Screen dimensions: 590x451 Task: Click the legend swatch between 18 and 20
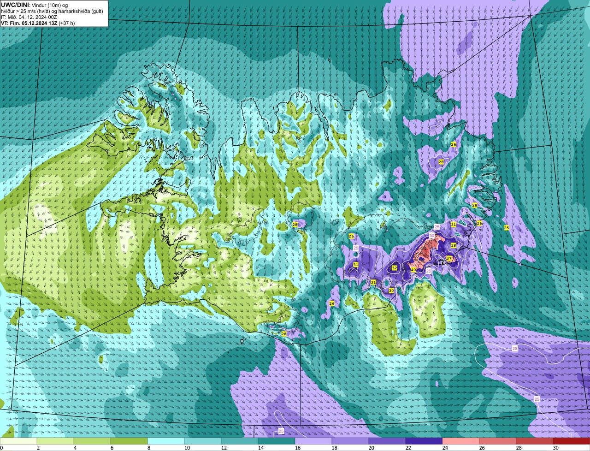[350, 441]
